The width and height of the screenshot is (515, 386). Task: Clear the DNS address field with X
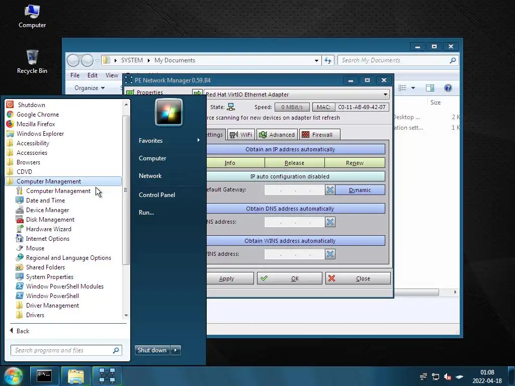[330, 222]
